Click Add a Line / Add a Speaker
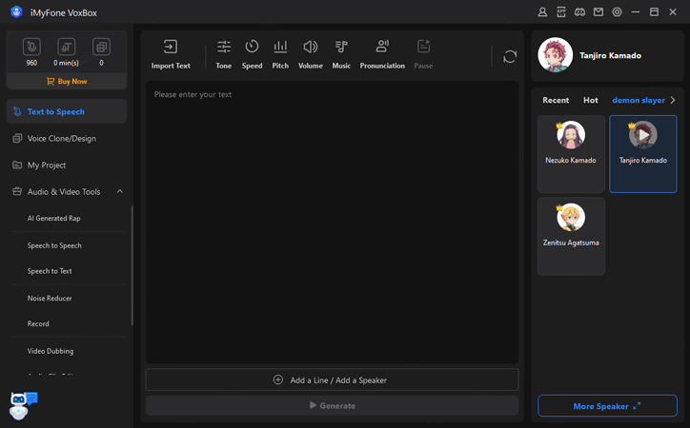 332,379
